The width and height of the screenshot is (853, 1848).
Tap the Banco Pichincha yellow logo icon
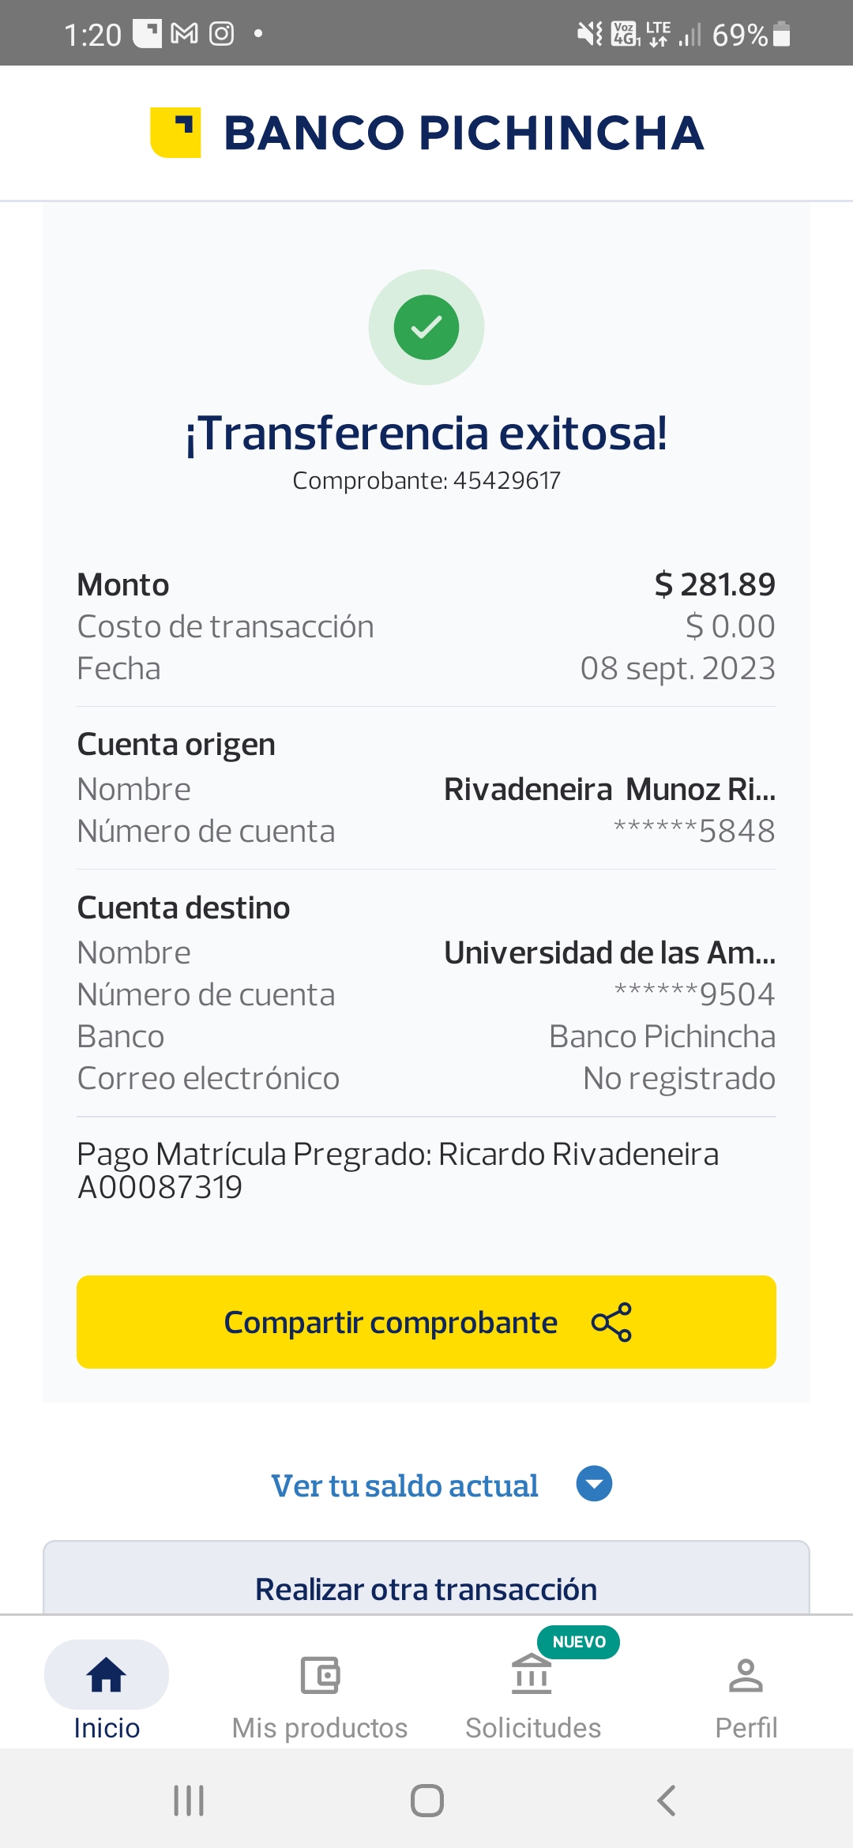tap(175, 132)
